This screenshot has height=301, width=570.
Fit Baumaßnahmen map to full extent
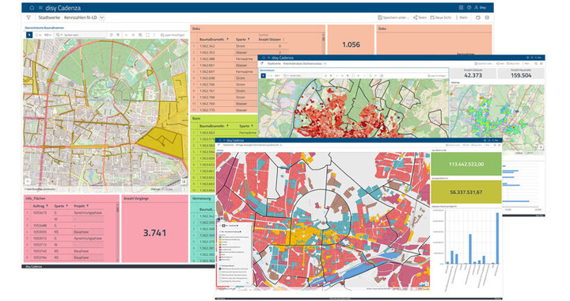[147, 35]
